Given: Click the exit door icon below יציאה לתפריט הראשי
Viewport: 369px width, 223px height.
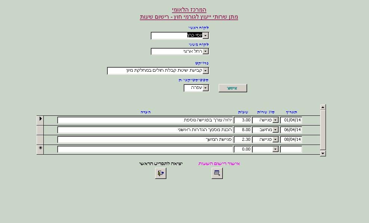Looking at the screenshot, I should pyautogui.click(x=160, y=173).
